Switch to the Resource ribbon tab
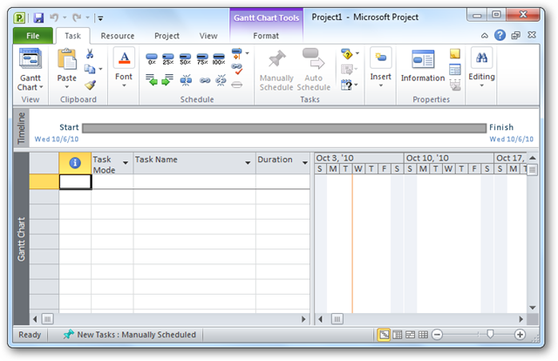558x361 pixels. tap(118, 36)
